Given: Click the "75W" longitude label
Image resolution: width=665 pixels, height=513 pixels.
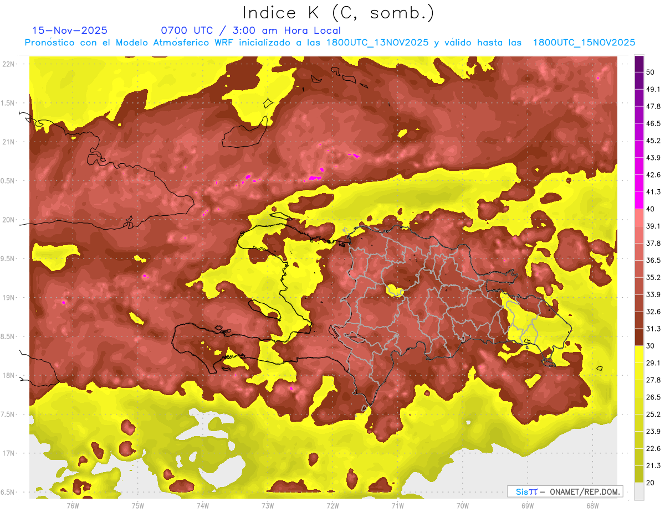Looking at the screenshot, I should (x=138, y=505).
